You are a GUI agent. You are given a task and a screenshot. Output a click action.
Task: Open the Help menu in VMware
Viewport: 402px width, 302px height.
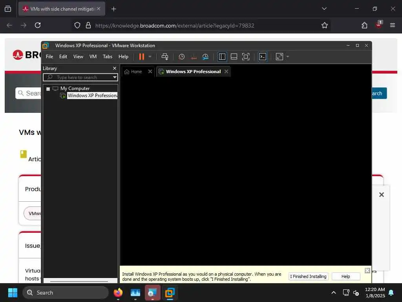click(x=123, y=57)
